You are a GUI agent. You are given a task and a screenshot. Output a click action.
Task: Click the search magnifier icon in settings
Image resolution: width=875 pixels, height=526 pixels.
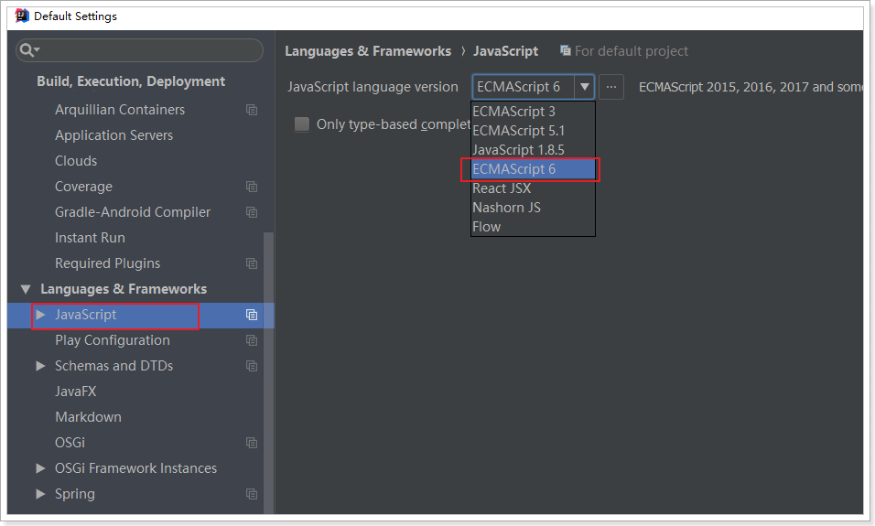[28, 50]
